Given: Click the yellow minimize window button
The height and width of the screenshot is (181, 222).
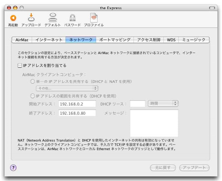Looking at the screenshot, I should (15, 8).
